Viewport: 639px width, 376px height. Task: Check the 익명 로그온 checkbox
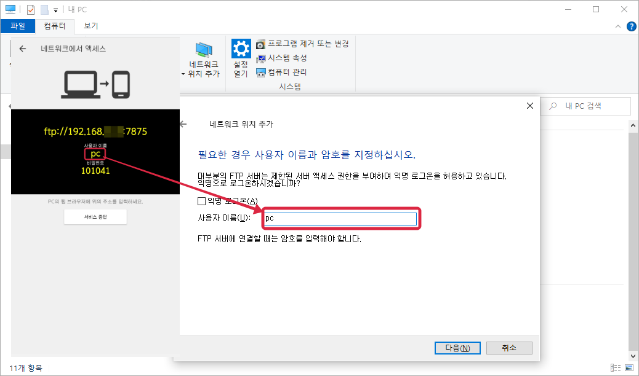click(x=201, y=201)
